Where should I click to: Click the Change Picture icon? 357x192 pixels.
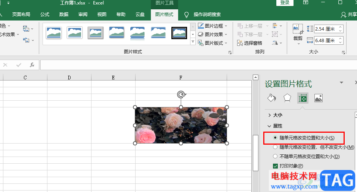(26, 29)
